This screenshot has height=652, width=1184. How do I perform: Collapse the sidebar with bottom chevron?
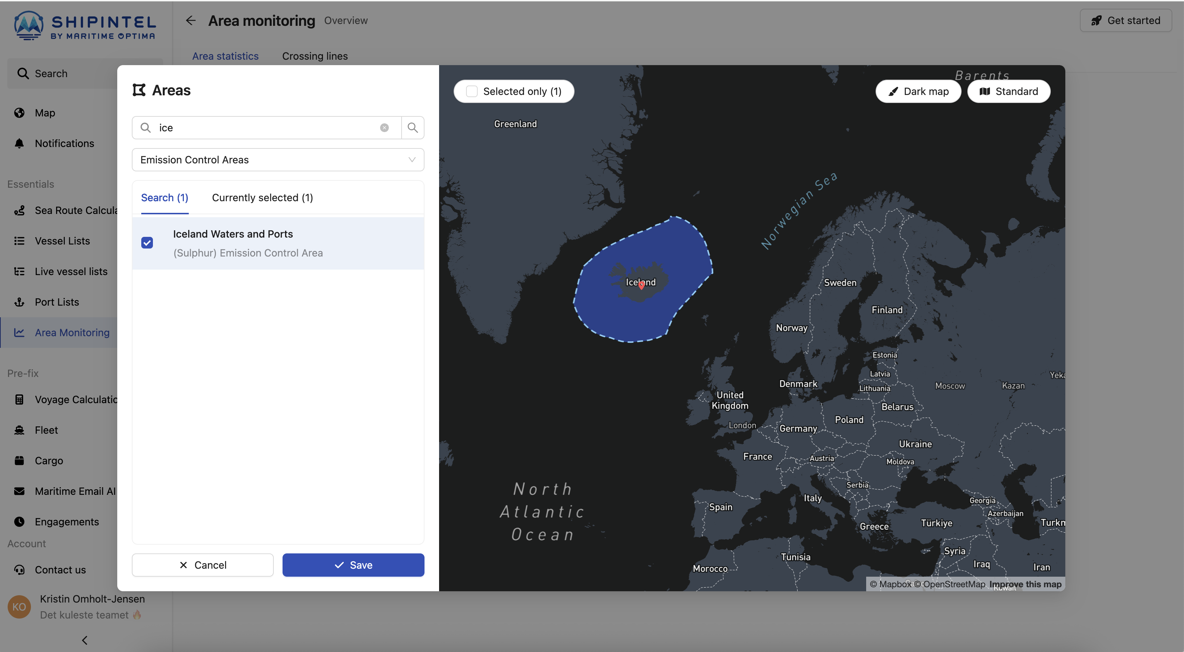[x=84, y=640]
